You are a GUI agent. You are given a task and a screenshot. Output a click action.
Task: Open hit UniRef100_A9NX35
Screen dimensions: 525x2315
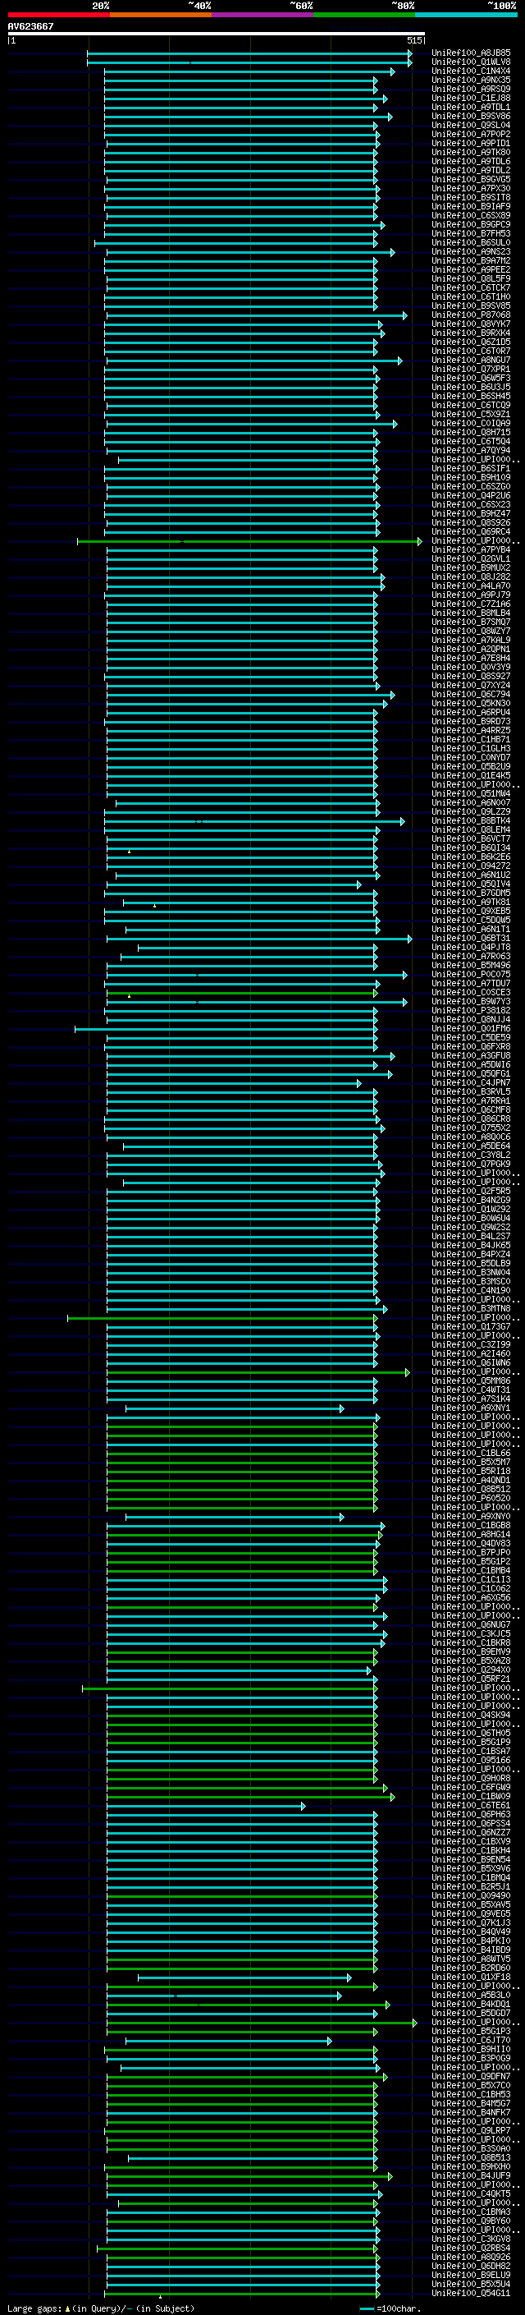pos(471,80)
